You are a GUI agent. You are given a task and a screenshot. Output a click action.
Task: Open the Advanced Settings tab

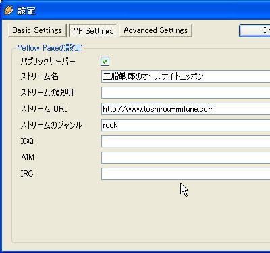[156, 30]
